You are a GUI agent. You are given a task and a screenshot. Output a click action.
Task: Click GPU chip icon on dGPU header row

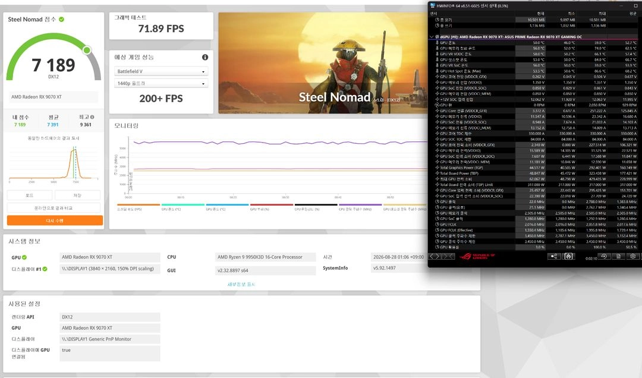437,37
